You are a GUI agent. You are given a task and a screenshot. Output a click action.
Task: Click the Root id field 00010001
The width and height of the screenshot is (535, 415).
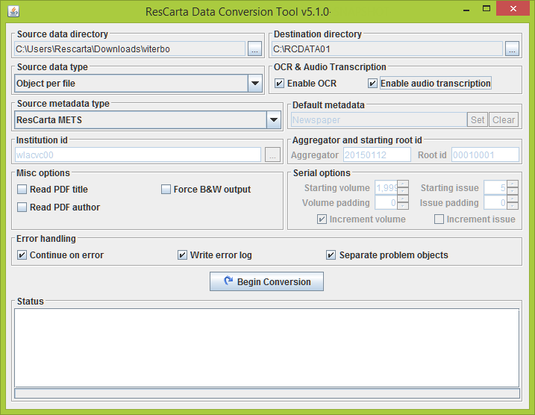point(485,155)
